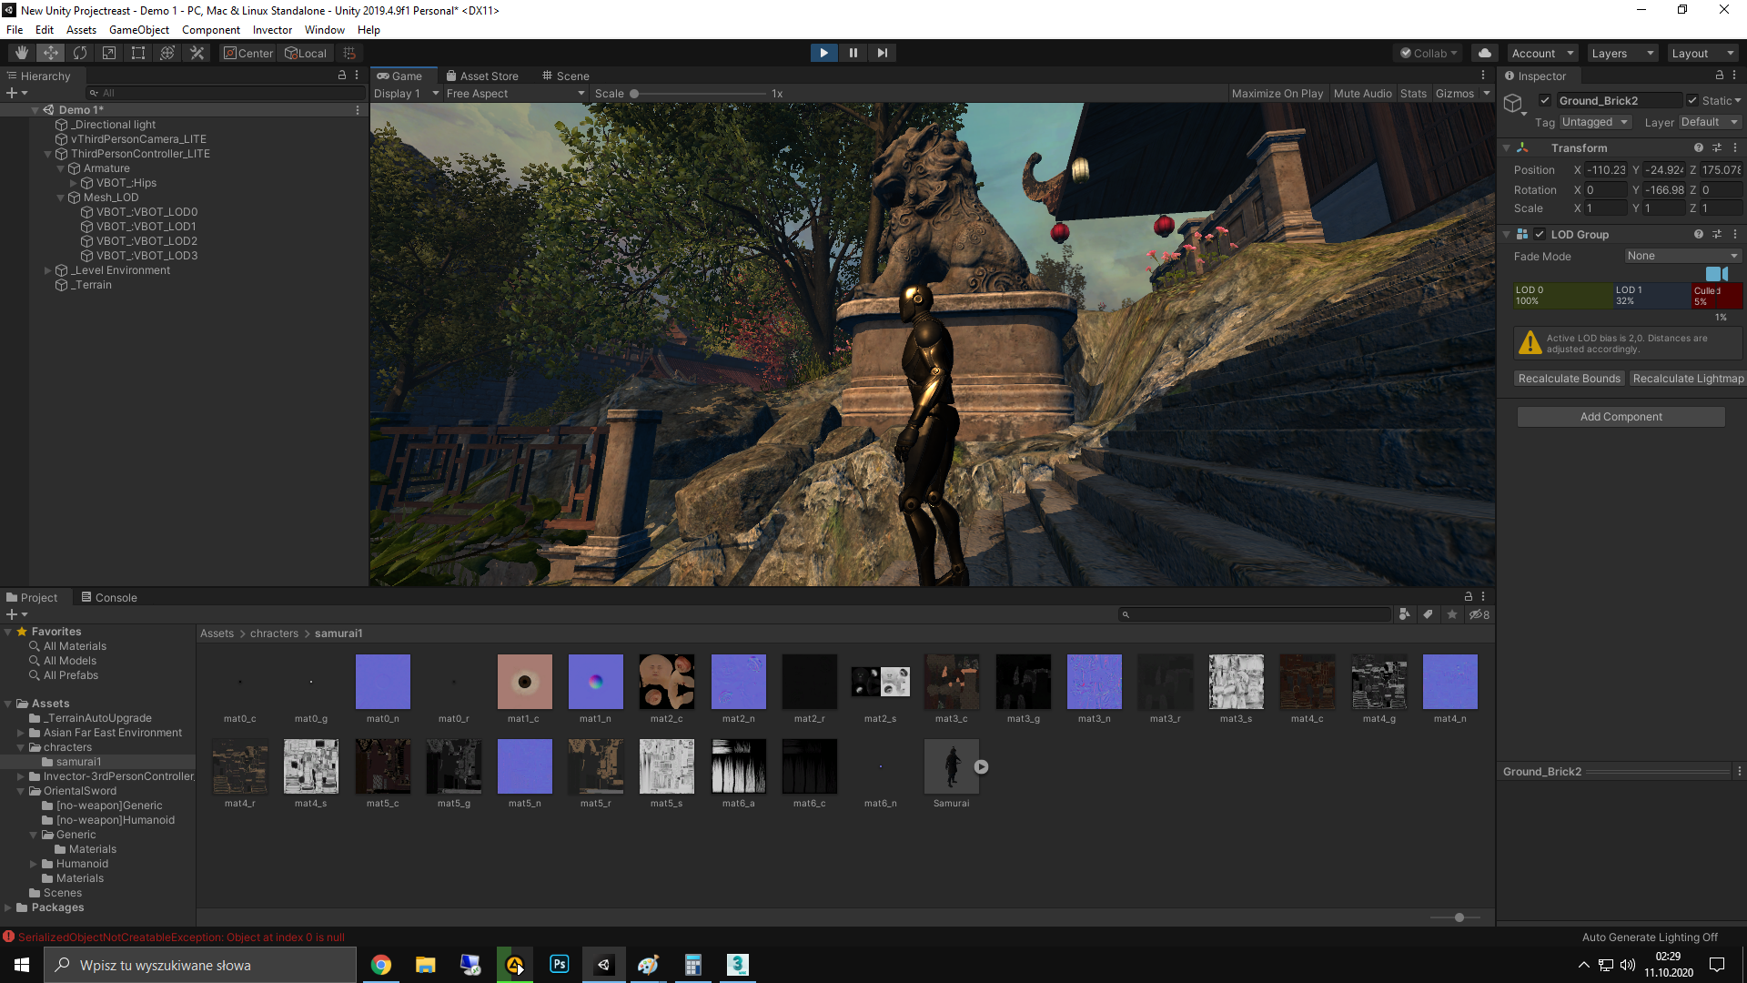Open the Account dropdown
The width and height of the screenshot is (1747, 983).
pos(1542,53)
